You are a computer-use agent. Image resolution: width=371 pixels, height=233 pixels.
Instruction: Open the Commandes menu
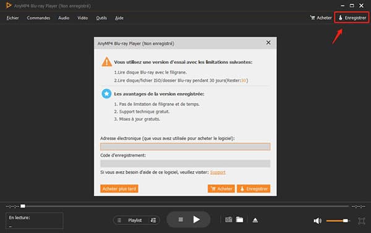[38, 18]
